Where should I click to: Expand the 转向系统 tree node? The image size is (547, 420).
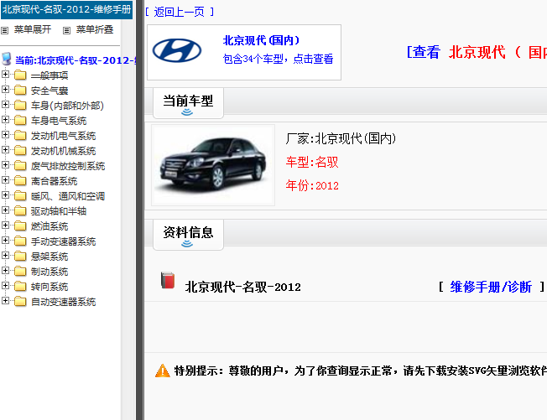[5, 286]
